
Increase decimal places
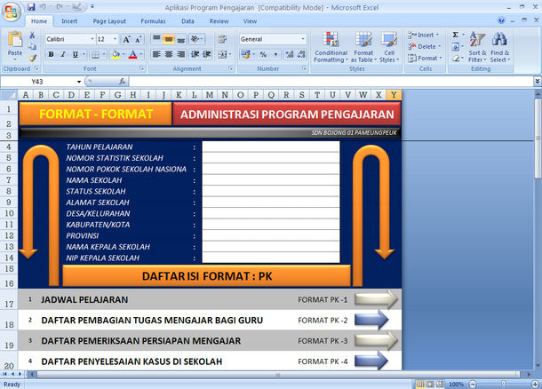point(290,54)
